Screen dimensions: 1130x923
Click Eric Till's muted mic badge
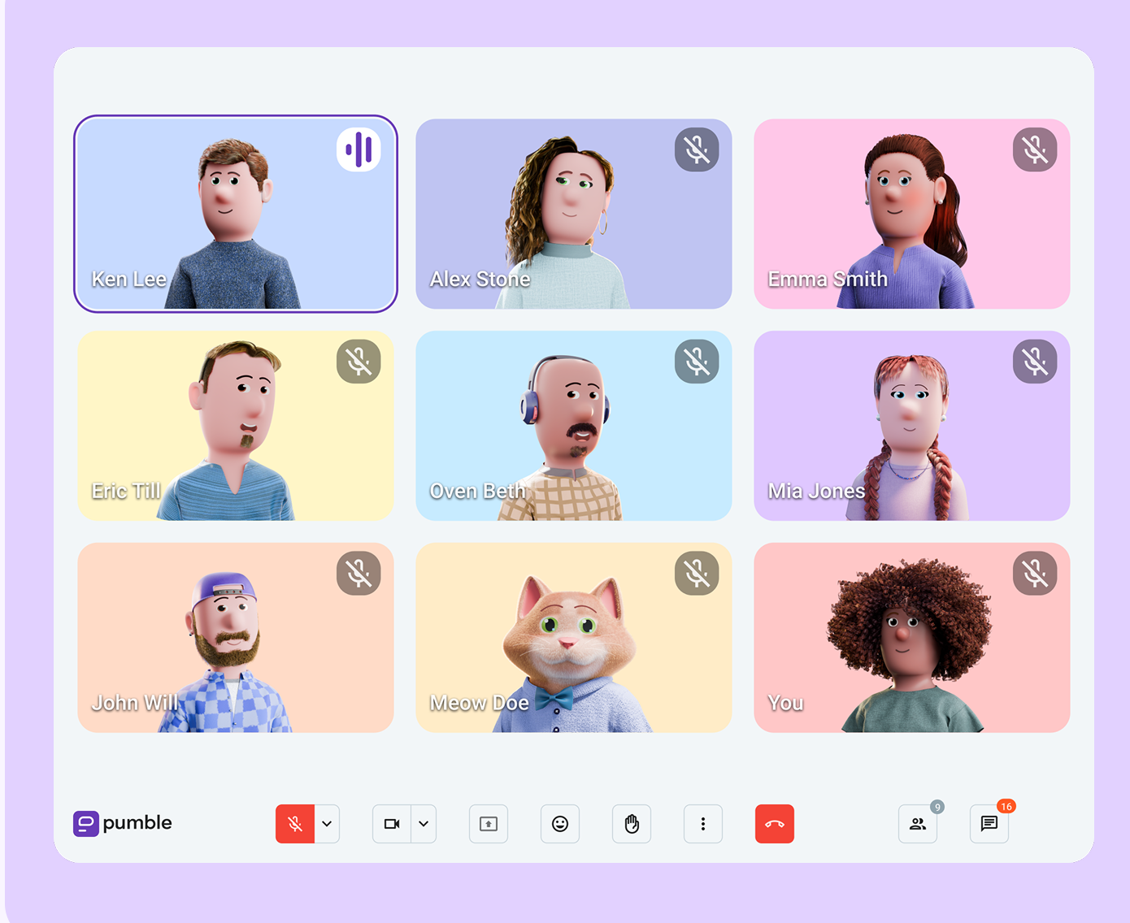point(359,362)
